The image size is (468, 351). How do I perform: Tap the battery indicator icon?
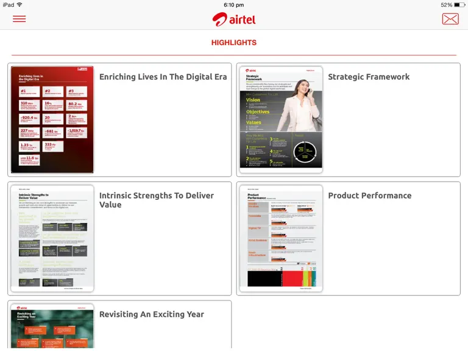click(x=459, y=5)
